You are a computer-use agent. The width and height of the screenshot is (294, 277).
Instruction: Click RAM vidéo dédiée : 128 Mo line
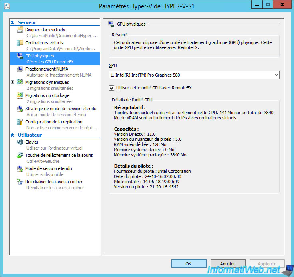pyautogui.click(x=140, y=144)
